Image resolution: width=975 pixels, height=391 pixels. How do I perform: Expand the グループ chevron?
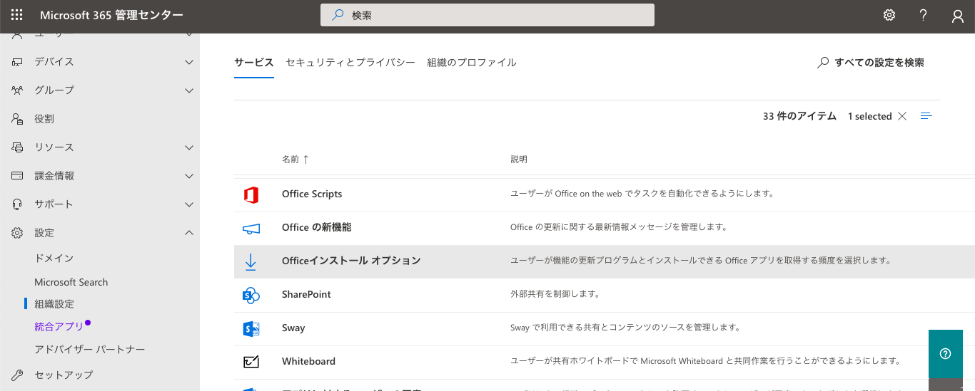(x=189, y=90)
